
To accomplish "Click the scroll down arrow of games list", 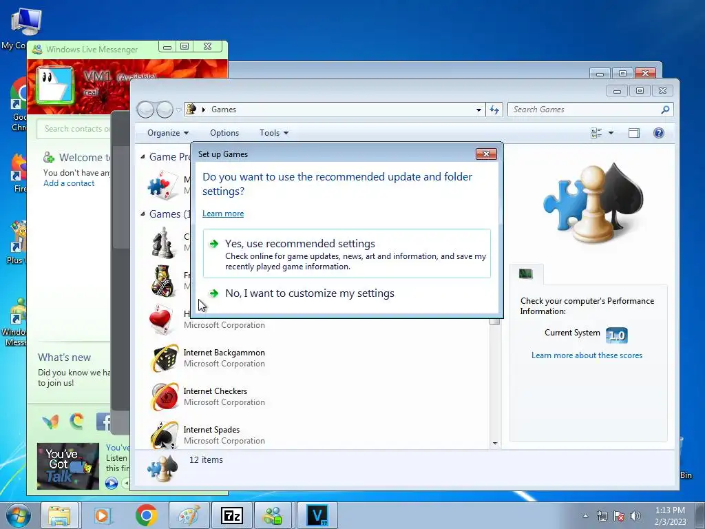I will point(494,444).
